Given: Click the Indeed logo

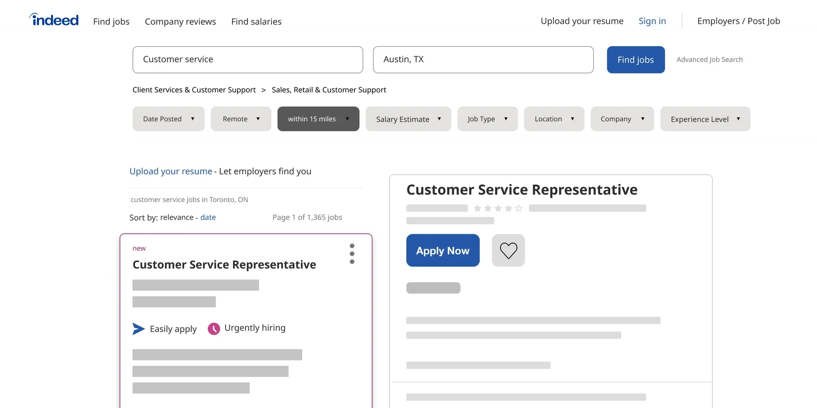Looking at the screenshot, I should [54, 20].
